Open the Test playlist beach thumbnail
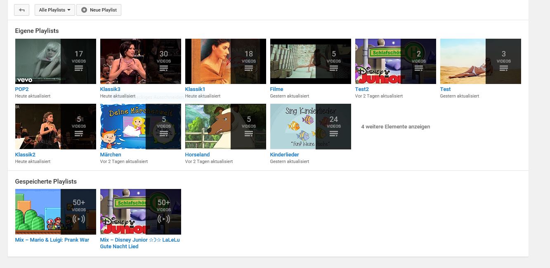The image size is (550, 268). point(481,61)
